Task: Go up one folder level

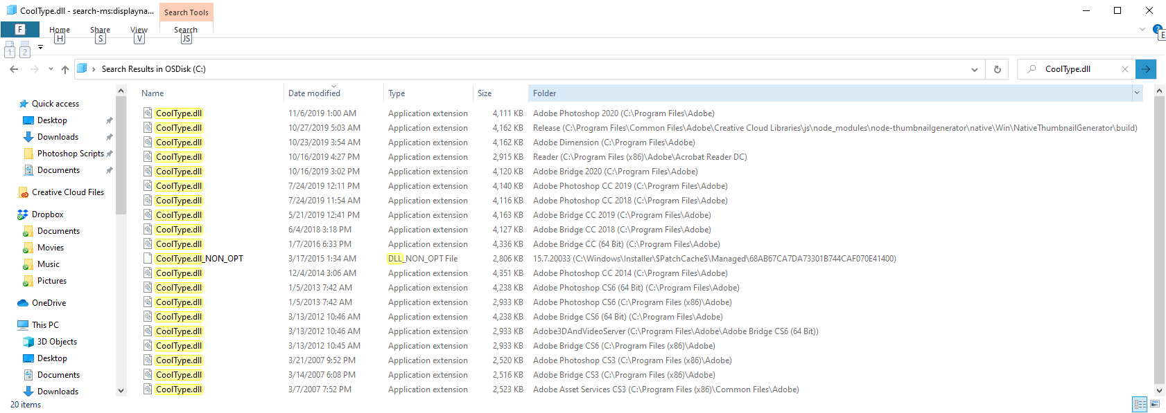Action: [x=65, y=69]
